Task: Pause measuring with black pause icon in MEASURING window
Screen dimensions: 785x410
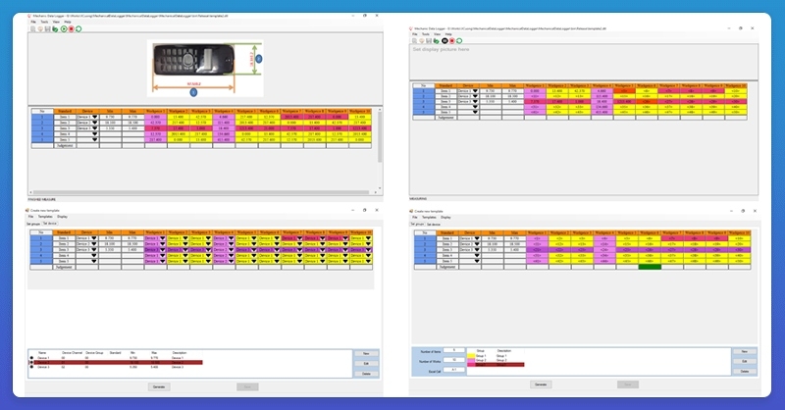Action: (x=445, y=40)
